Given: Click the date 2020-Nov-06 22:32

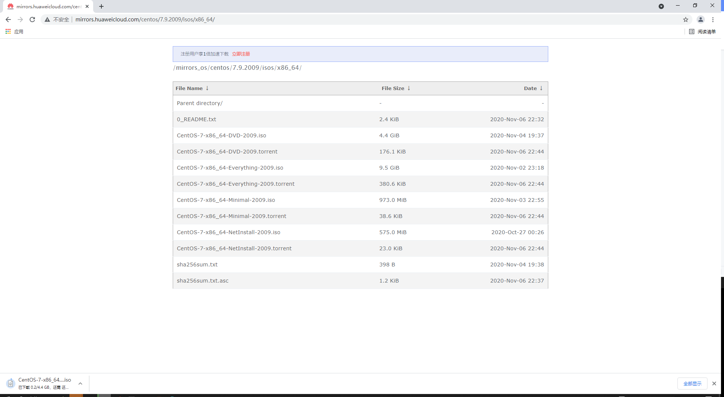Looking at the screenshot, I should click(x=517, y=119).
